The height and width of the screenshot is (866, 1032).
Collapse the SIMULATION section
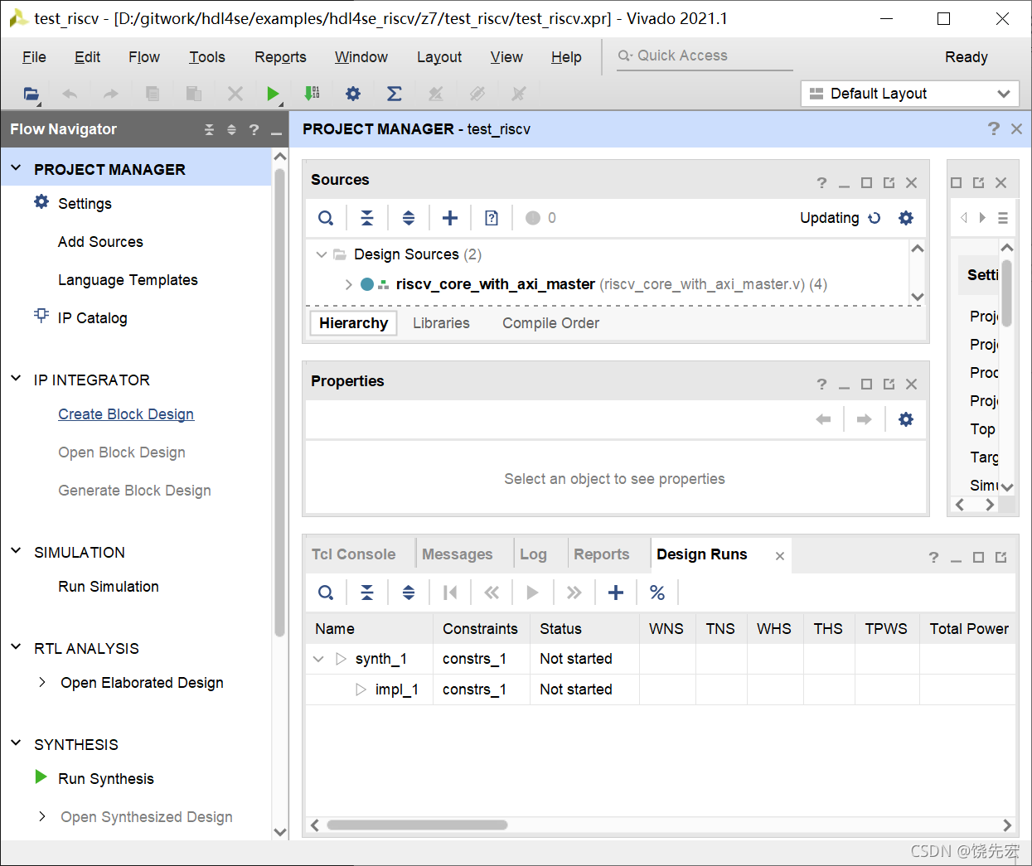(16, 551)
